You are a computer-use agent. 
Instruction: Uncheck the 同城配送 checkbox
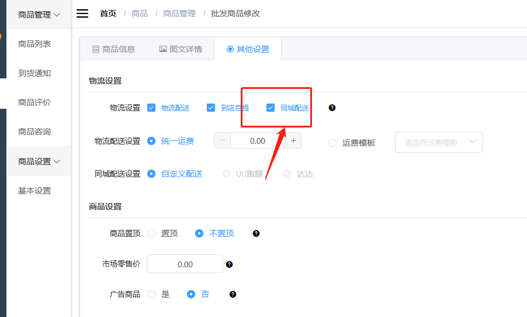click(271, 108)
